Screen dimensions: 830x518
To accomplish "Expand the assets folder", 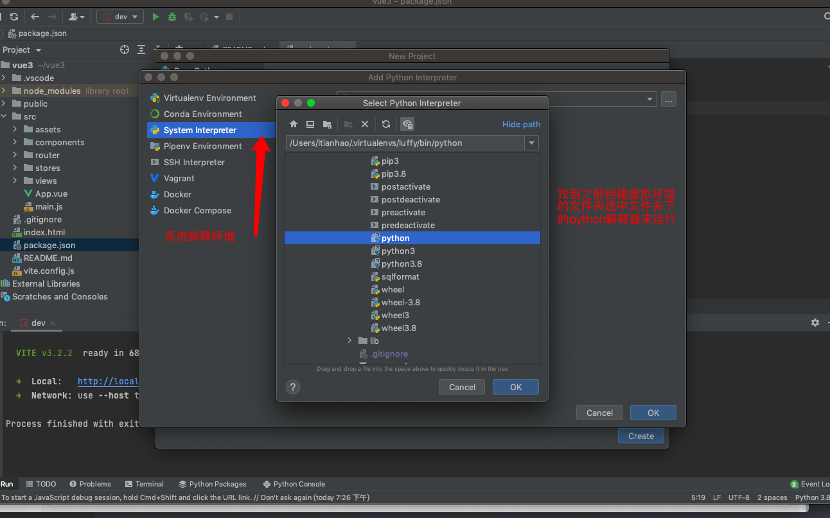I will (15, 129).
